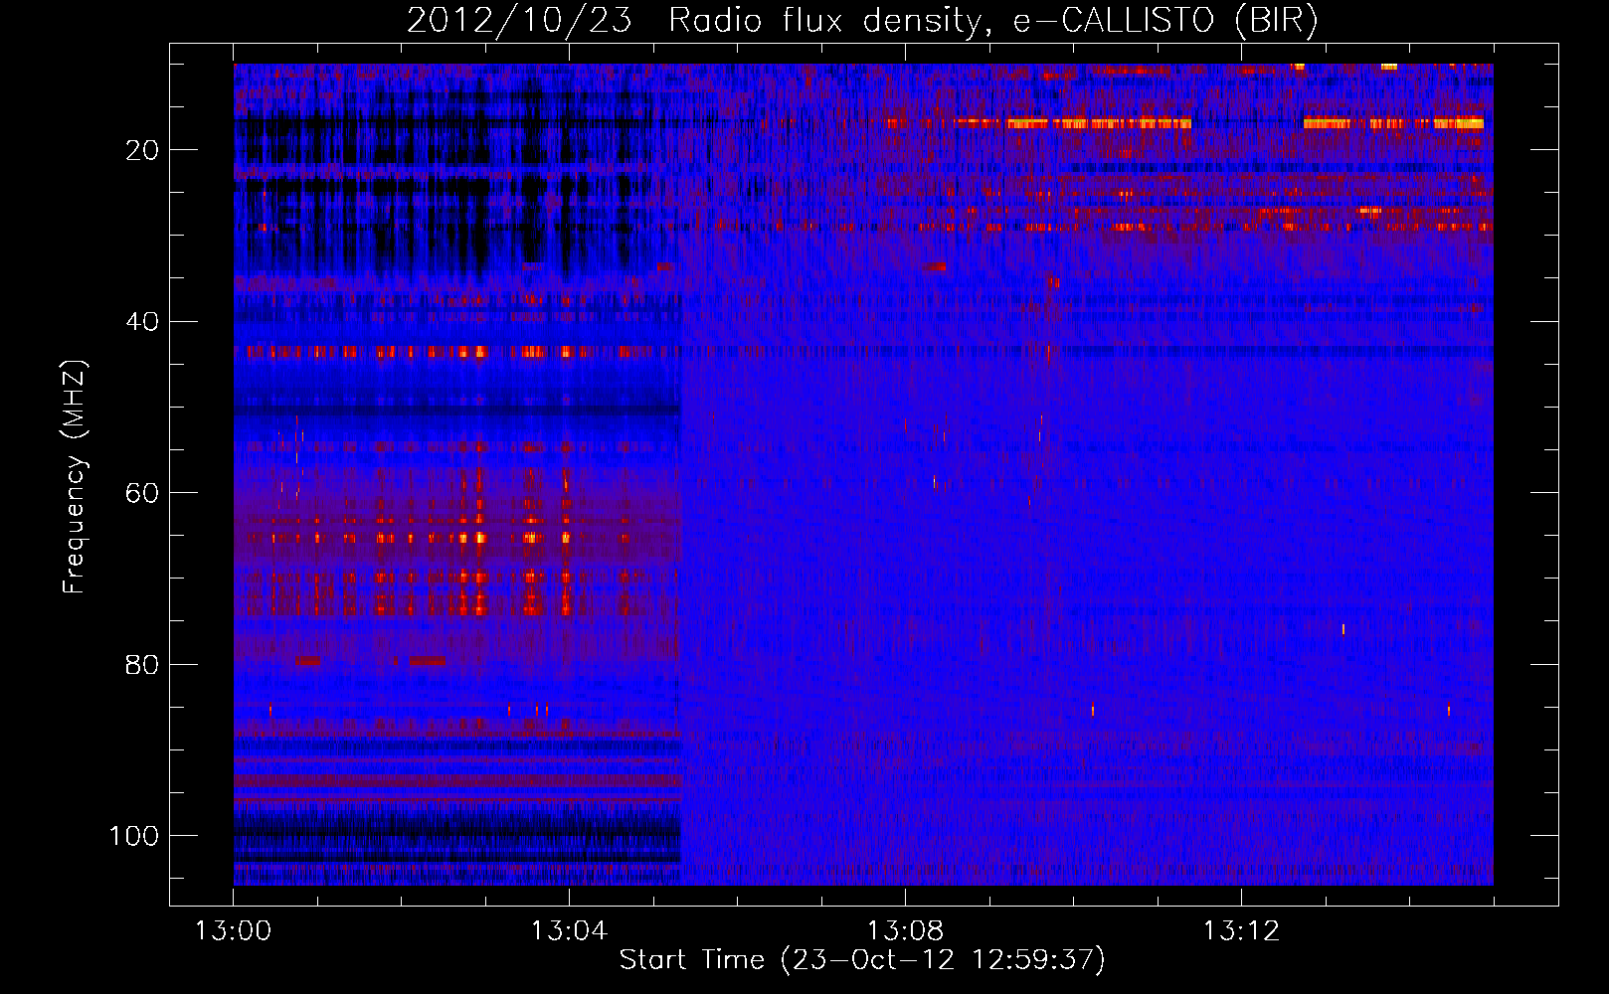
Task: Click the plot title '2012/10/23 Radio flux density'
Action: [x=862, y=21]
